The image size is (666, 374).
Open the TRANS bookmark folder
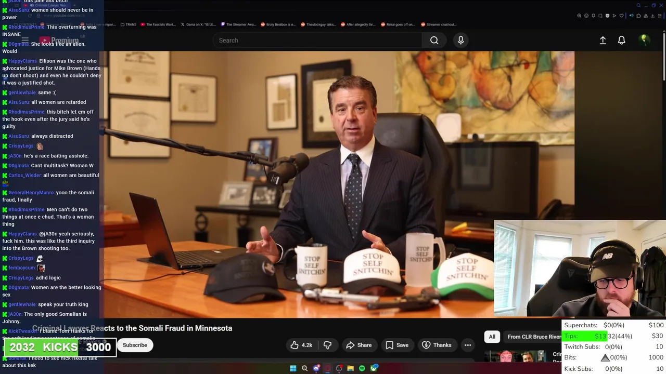pyautogui.click(x=128, y=24)
